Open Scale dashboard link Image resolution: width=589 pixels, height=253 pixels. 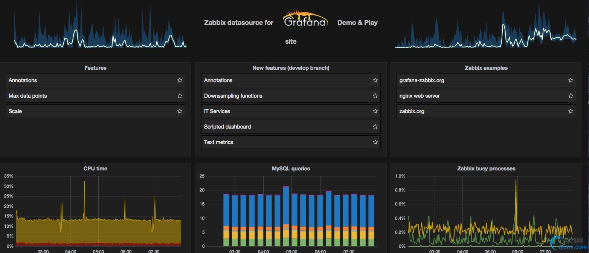coord(95,111)
